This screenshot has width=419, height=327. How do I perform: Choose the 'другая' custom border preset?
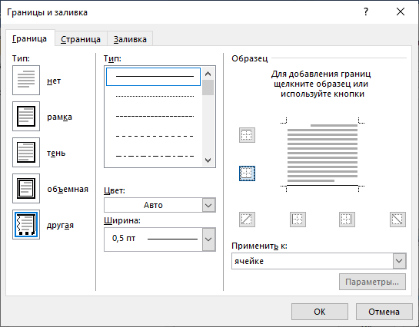click(26, 224)
